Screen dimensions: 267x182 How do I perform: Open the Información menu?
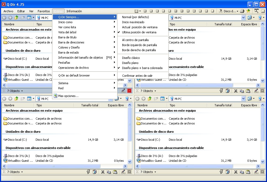[74, 11]
